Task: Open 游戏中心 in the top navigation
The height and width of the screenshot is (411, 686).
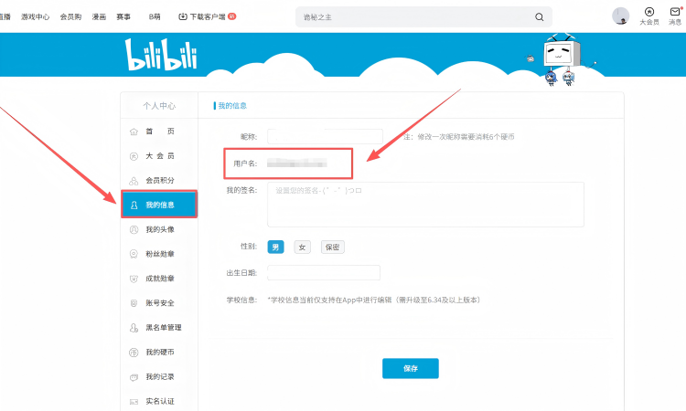Action: point(36,16)
